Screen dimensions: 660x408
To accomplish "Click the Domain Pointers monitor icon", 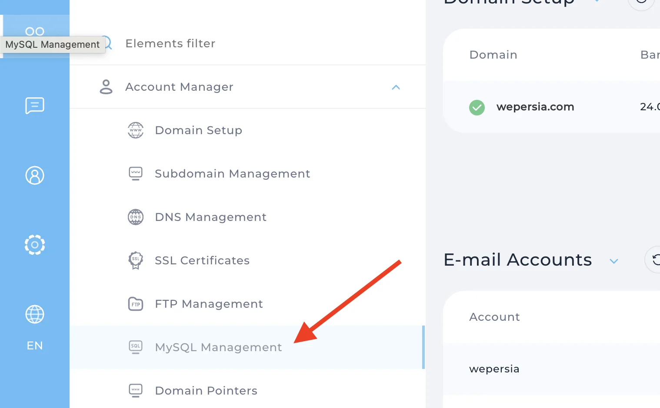I will point(136,391).
